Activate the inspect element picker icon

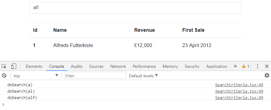4,66
